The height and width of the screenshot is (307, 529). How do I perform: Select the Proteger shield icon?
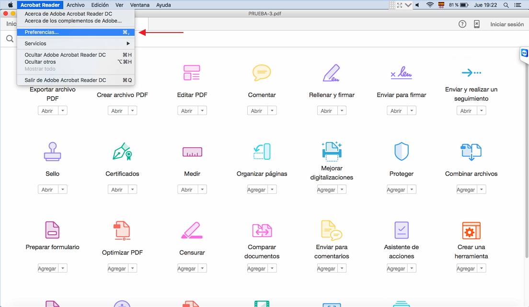[402, 151]
